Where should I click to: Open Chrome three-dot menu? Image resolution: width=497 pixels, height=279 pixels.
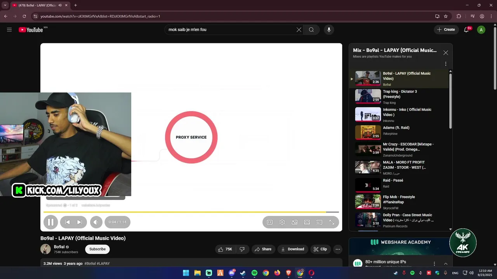492,16
